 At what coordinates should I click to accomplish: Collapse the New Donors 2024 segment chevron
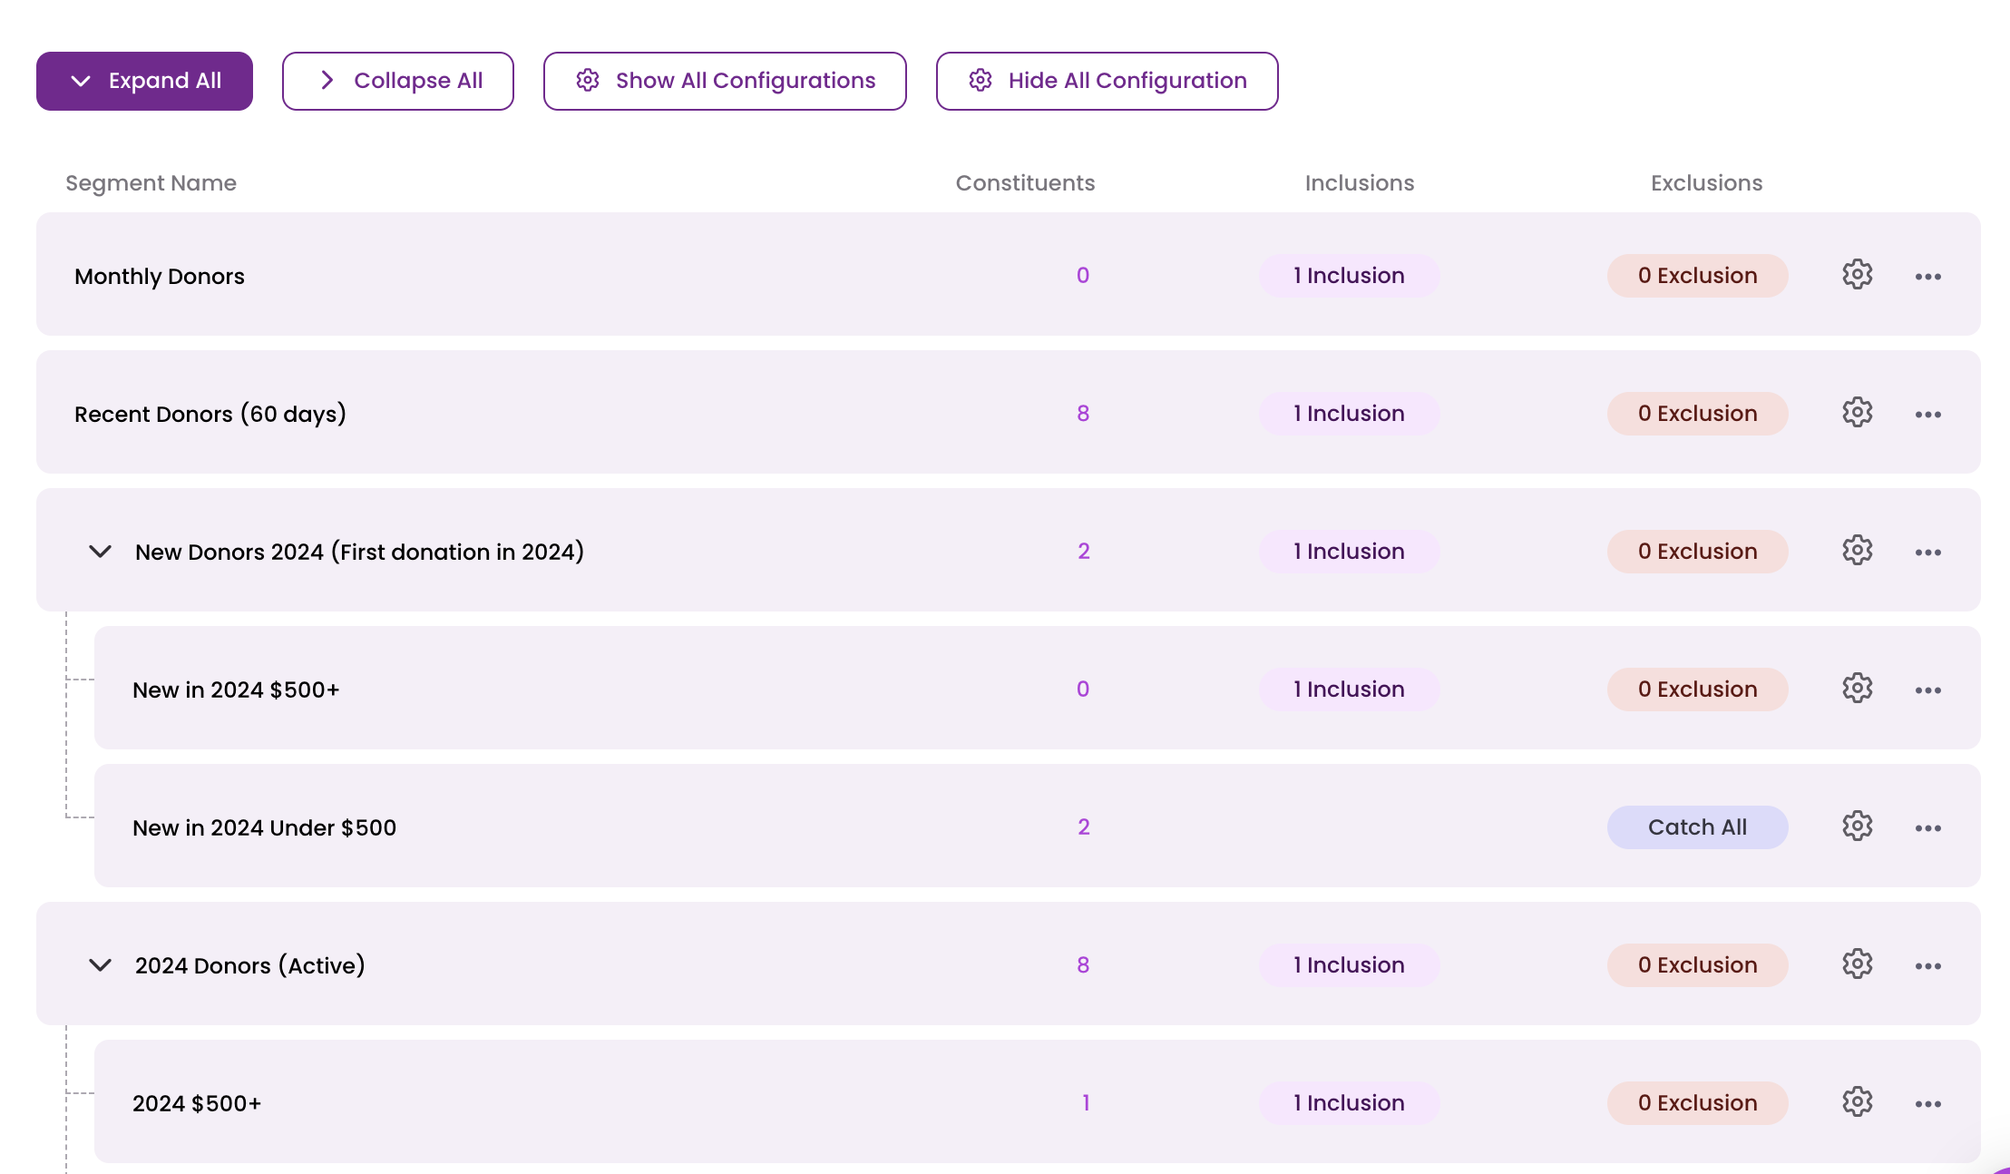[100, 552]
